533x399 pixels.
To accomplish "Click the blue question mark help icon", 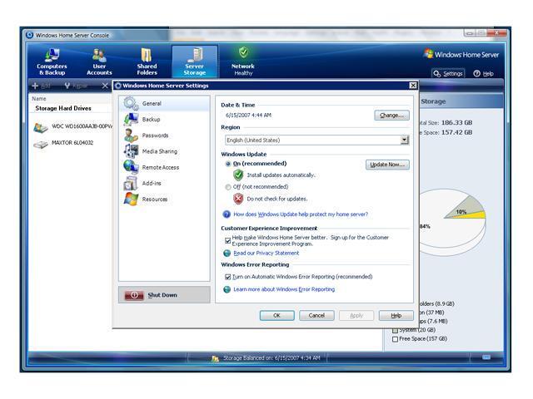I will tap(227, 214).
